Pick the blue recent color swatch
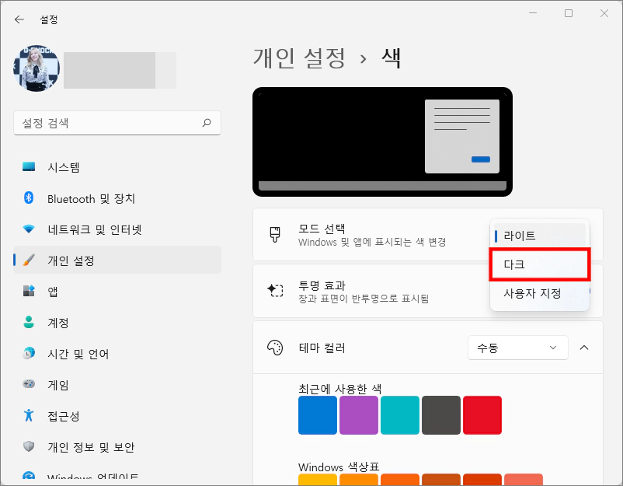 click(x=318, y=415)
